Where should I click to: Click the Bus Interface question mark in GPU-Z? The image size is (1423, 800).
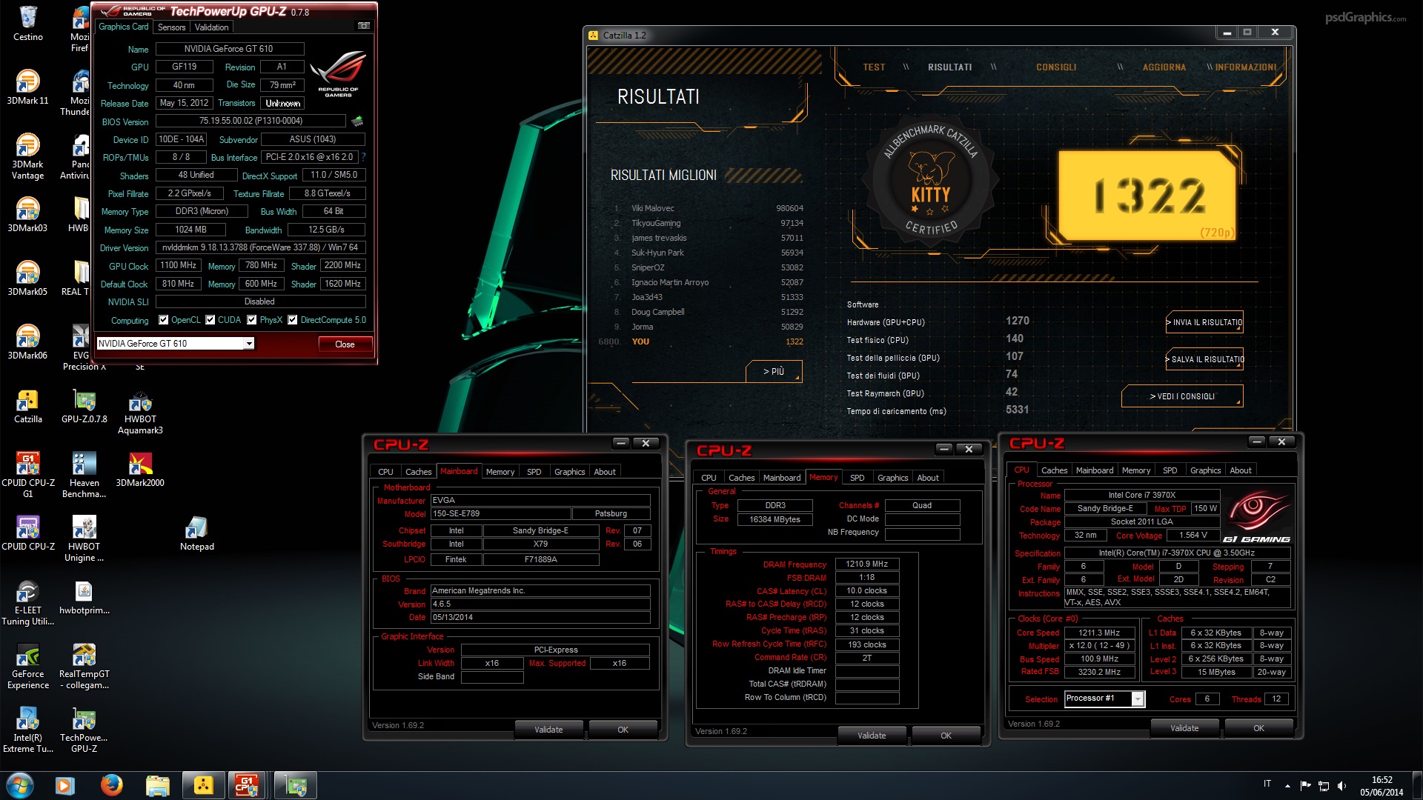click(364, 157)
